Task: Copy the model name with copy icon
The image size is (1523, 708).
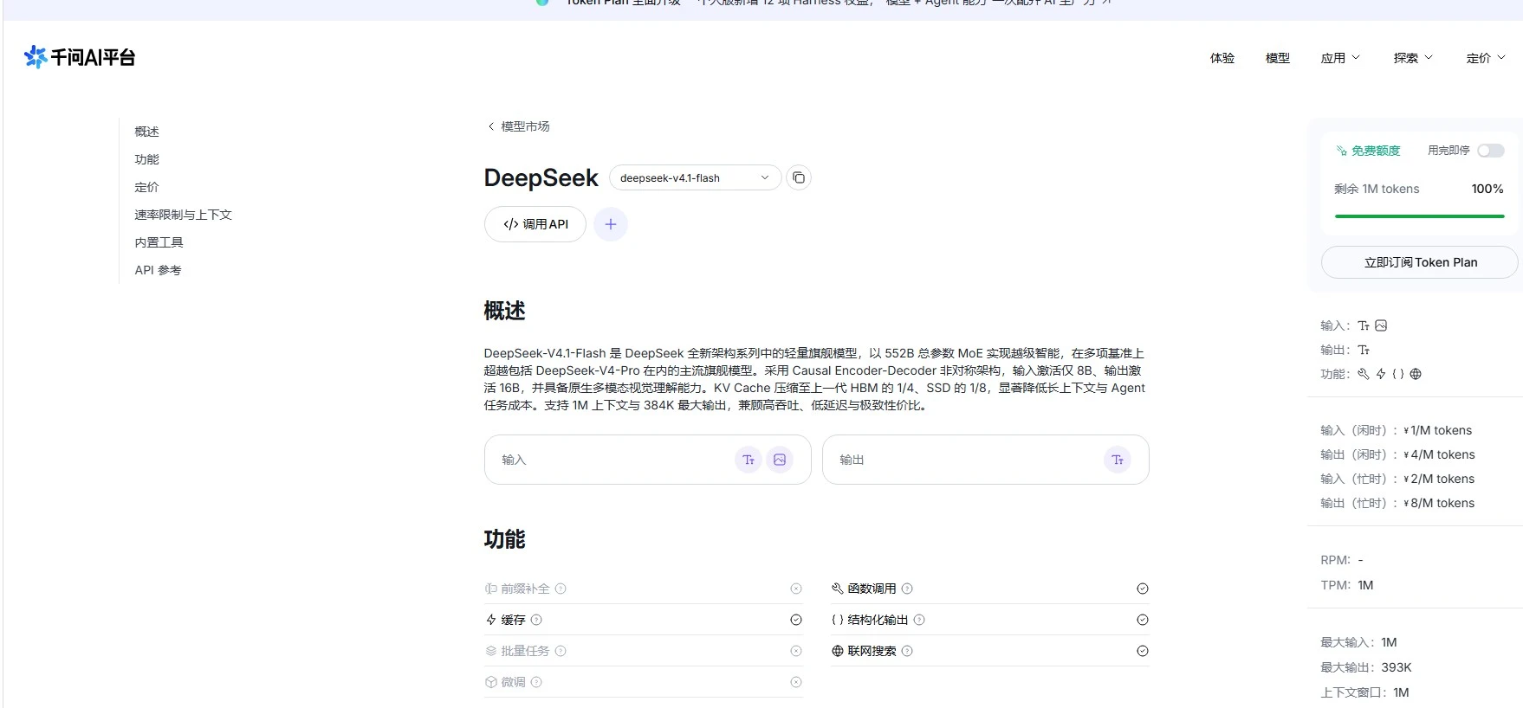Action: (799, 177)
